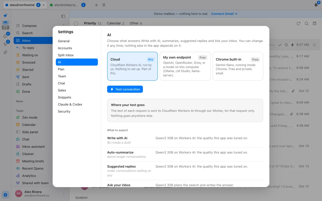
Task: Click the notification bell icon
Action: pyautogui.click(x=316, y=5)
